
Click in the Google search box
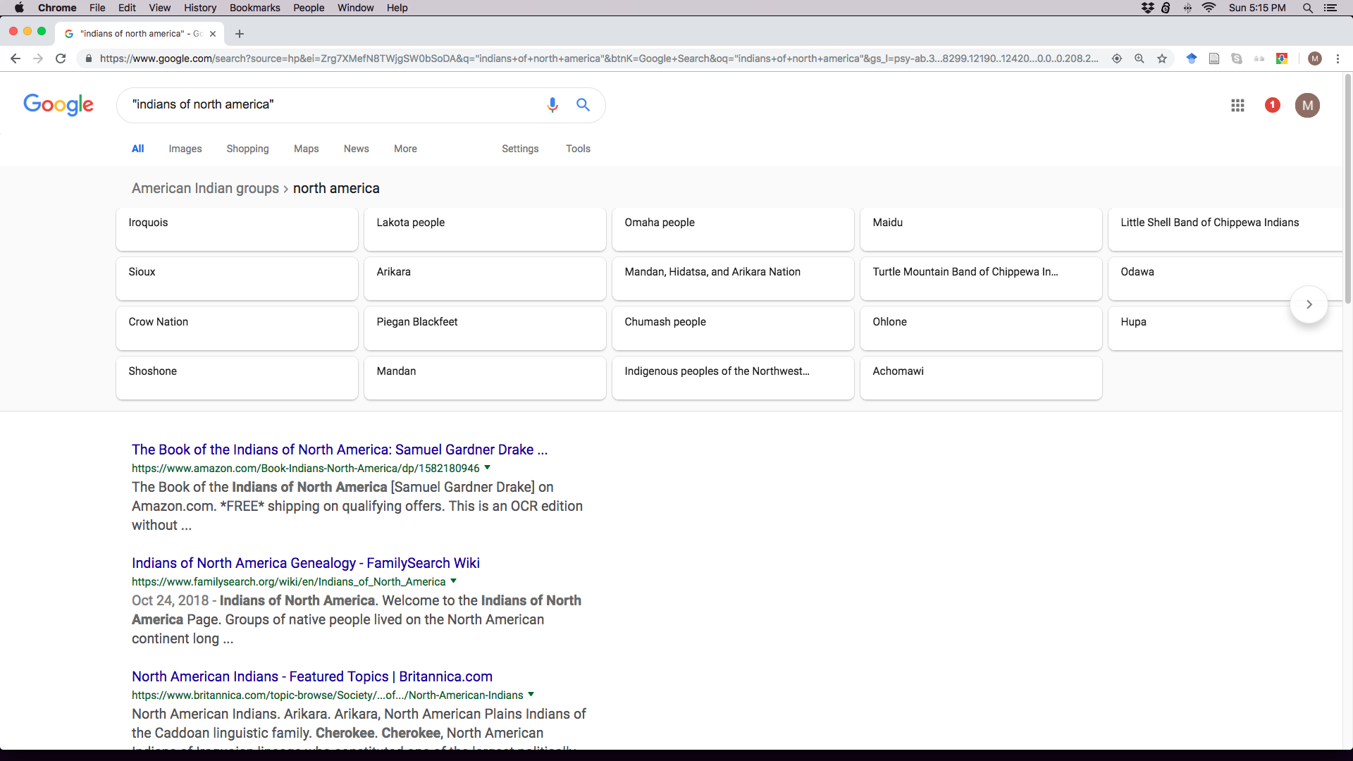click(331, 105)
